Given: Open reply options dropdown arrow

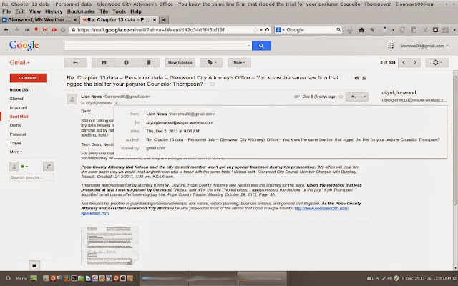Looking at the screenshot, I should pos(364,97).
